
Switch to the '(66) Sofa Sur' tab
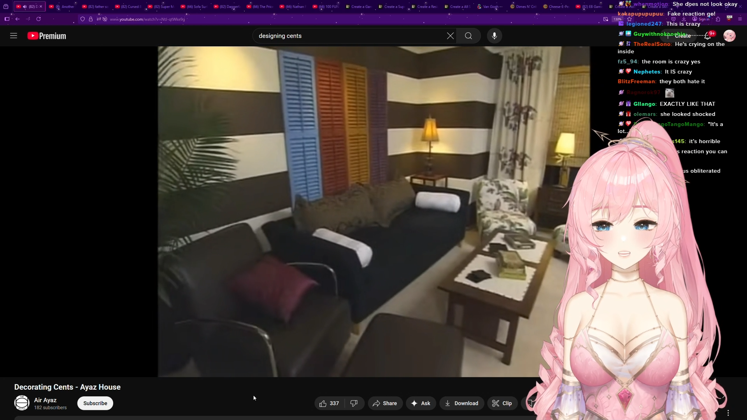[x=194, y=7]
